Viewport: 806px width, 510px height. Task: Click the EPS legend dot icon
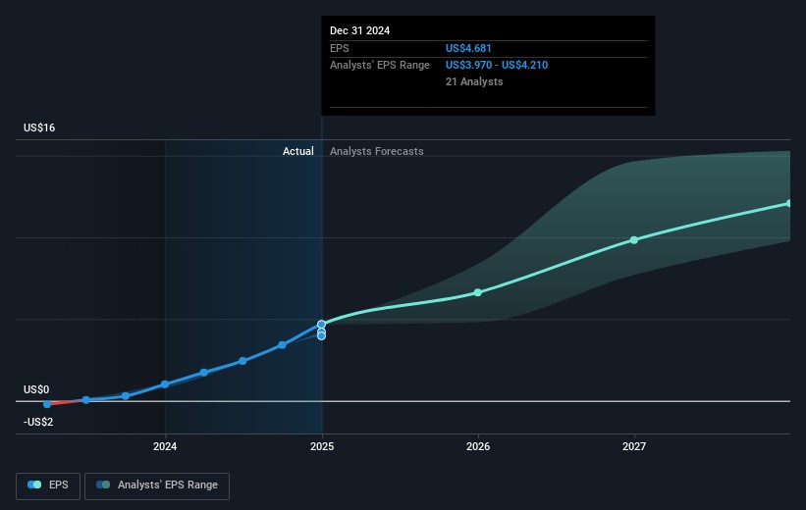click(35, 484)
